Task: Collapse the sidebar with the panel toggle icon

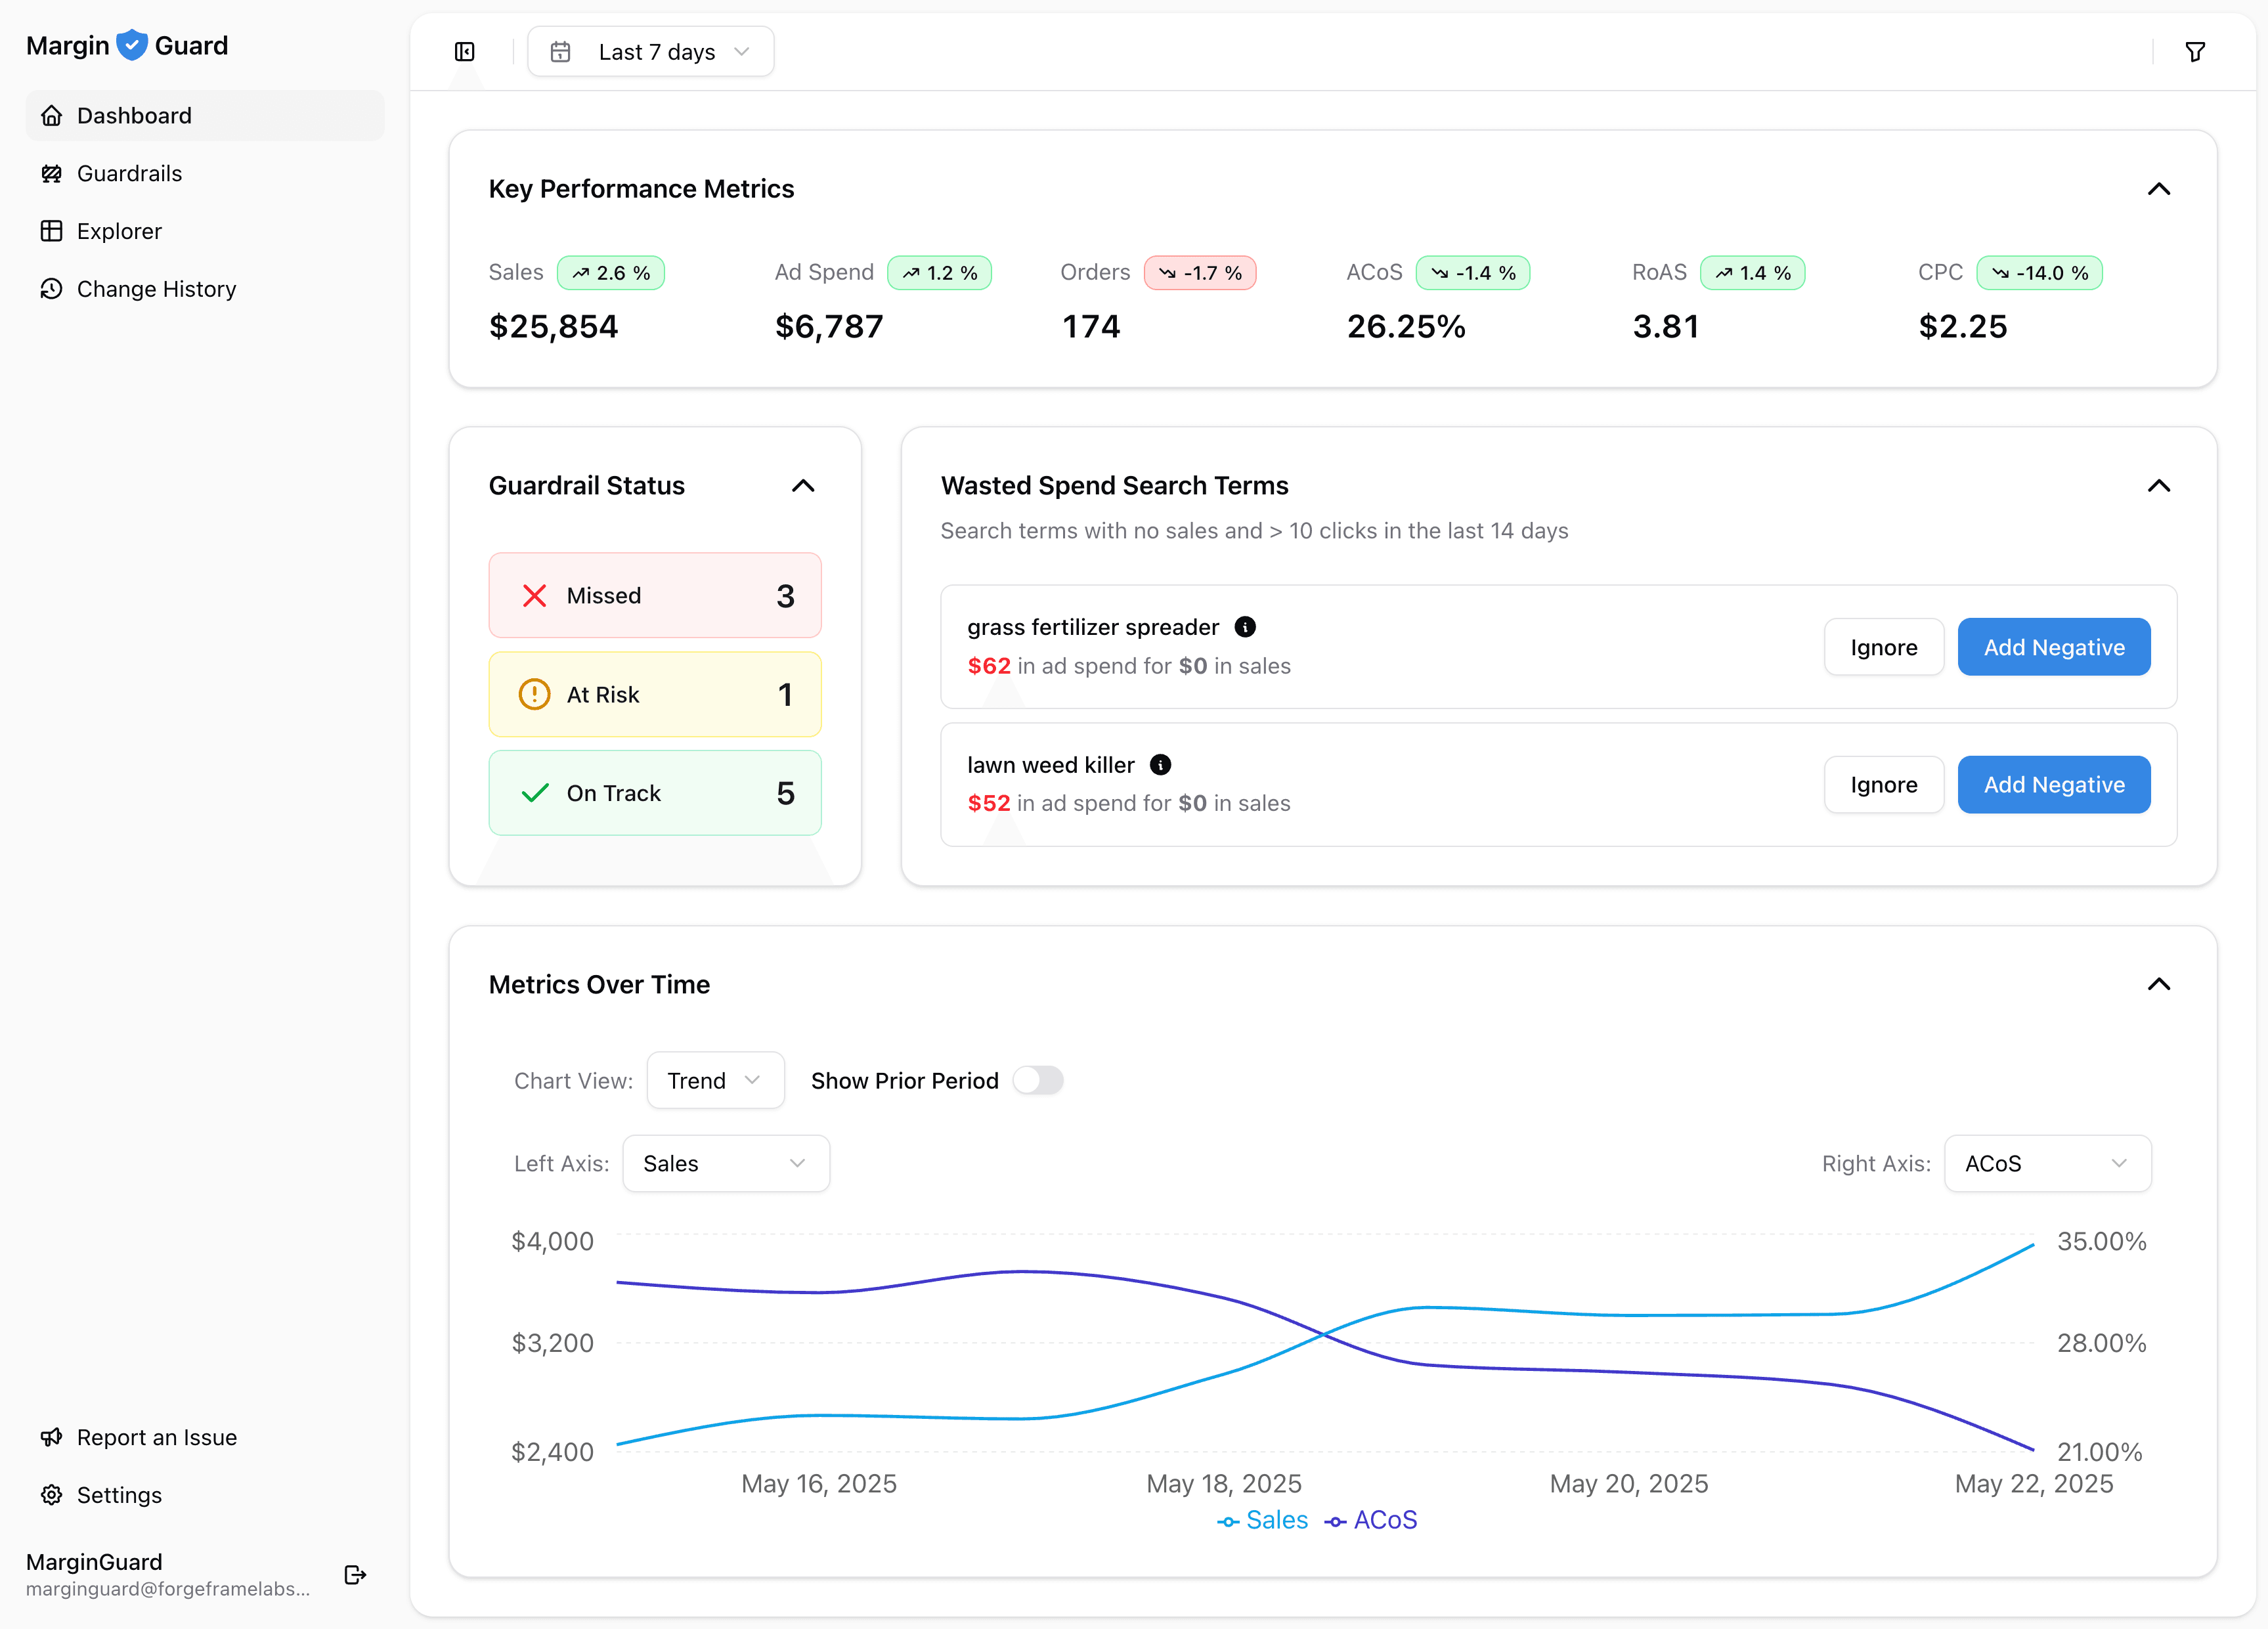Action: pyautogui.click(x=464, y=51)
